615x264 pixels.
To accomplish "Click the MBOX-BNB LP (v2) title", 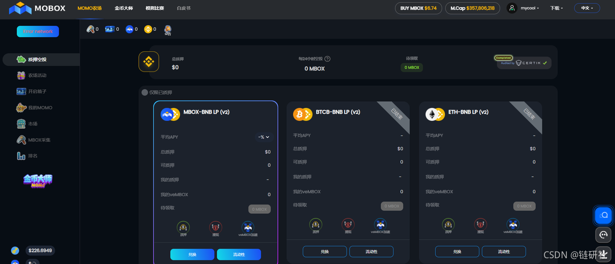I will (x=207, y=112).
